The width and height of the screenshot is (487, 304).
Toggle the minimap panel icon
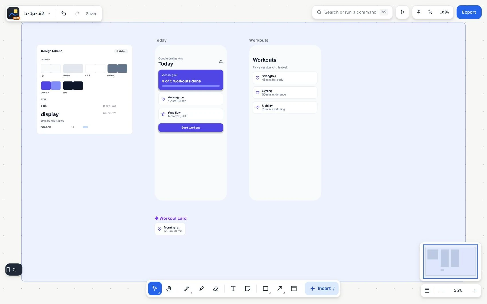(427, 291)
